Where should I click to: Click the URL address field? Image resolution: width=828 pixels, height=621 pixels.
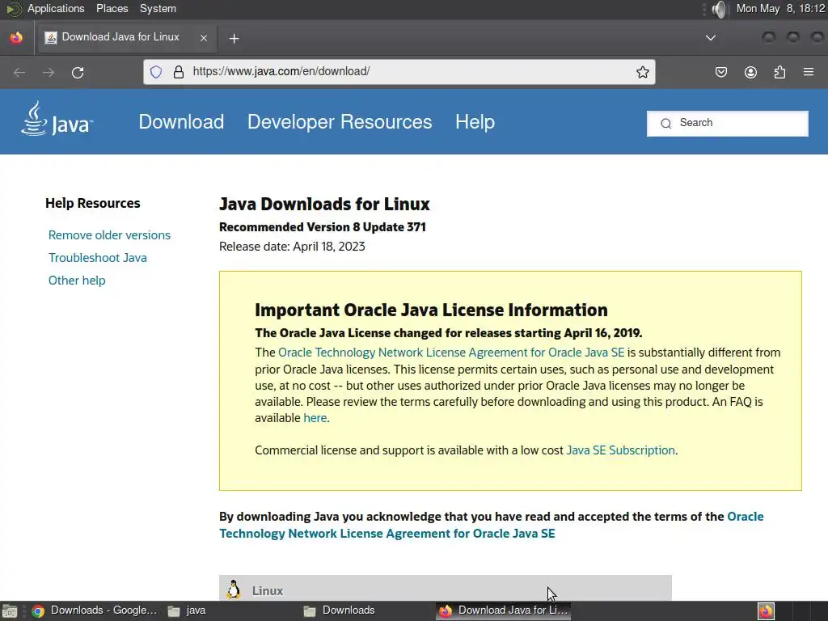[399, 72]
